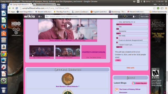Go back with Chrome's back arrow
The width and height of the screenshot is (168, 94).
(x=10, y=8)
